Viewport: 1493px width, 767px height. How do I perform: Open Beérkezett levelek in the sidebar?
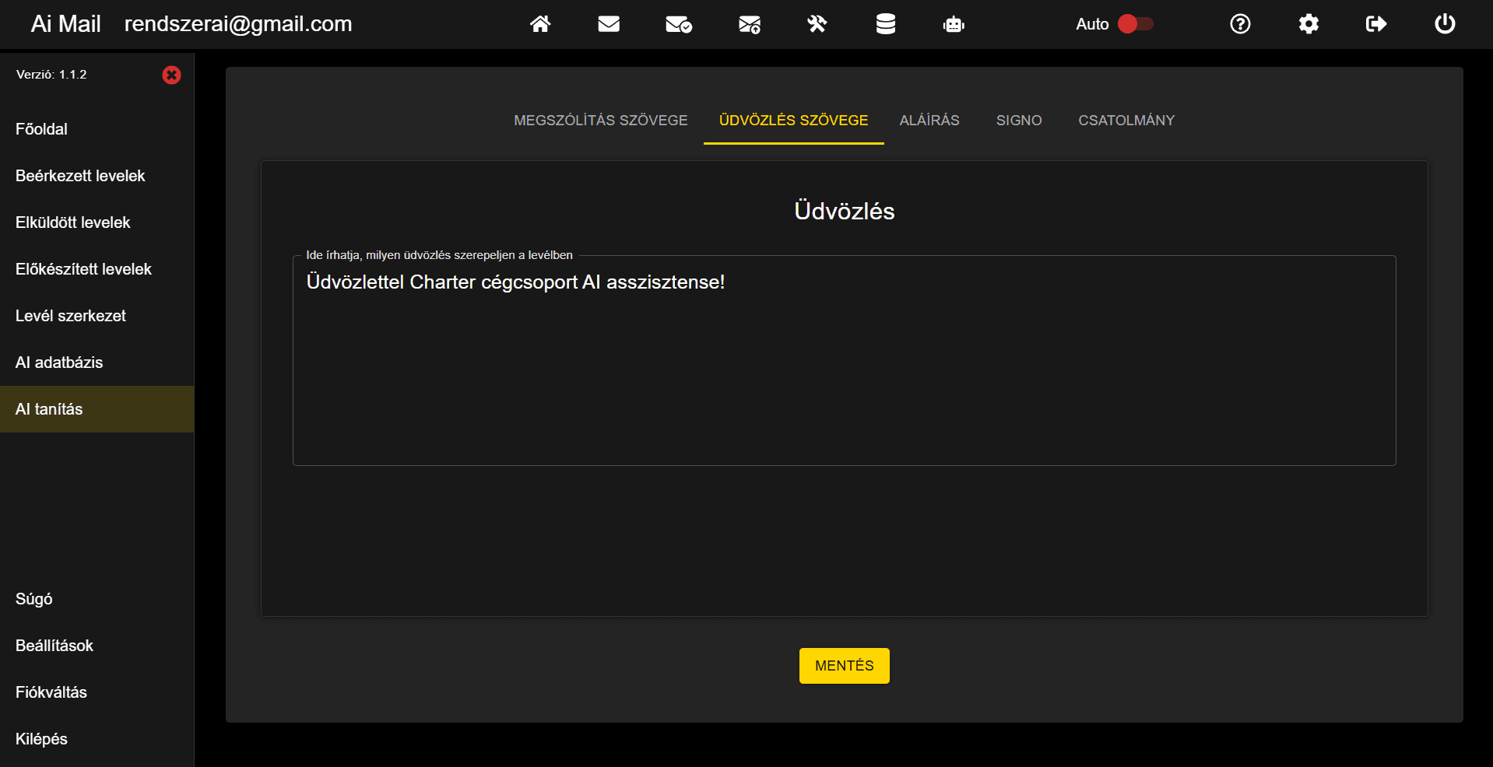pos(80,176)
